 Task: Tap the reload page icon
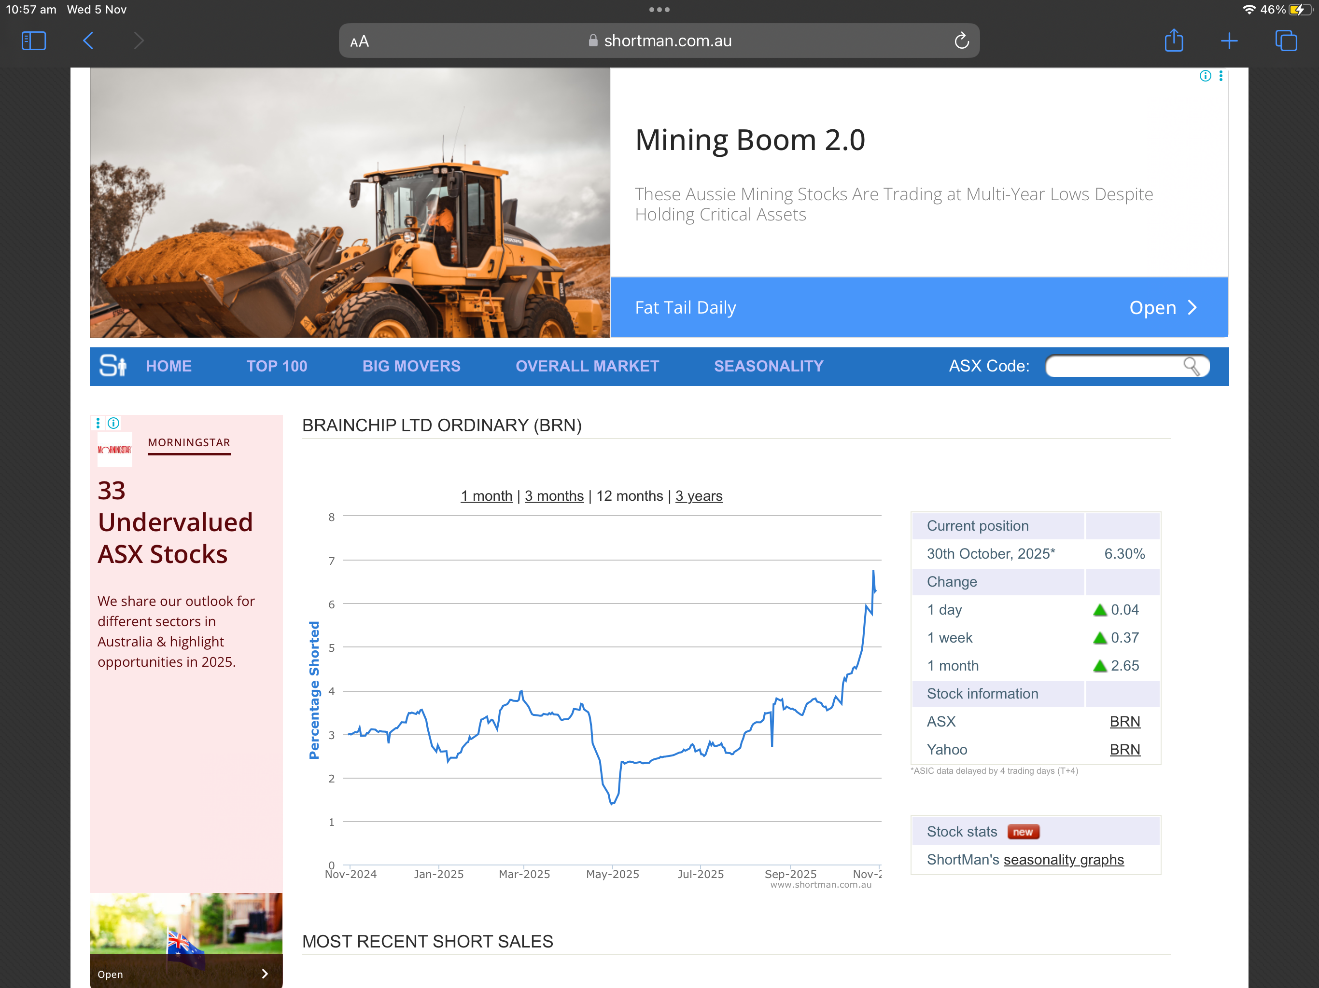coord(961,41)
